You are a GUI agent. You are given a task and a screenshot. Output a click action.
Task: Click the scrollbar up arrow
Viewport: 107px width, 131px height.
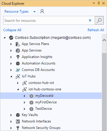pos(104,40)
